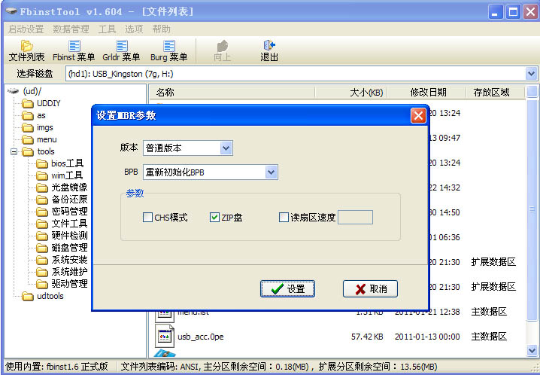540x375 pixels.
Task: Open the 数据管理 menu
Action: click(x=71, y=29)
